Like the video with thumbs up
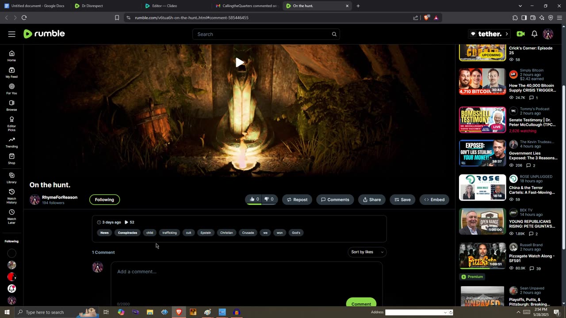The width and height of the screenshot is (566, 318). tap(254, 199)
